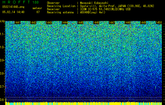Select the 1443 time marker label
165x105 pixels.
point(49,23)
